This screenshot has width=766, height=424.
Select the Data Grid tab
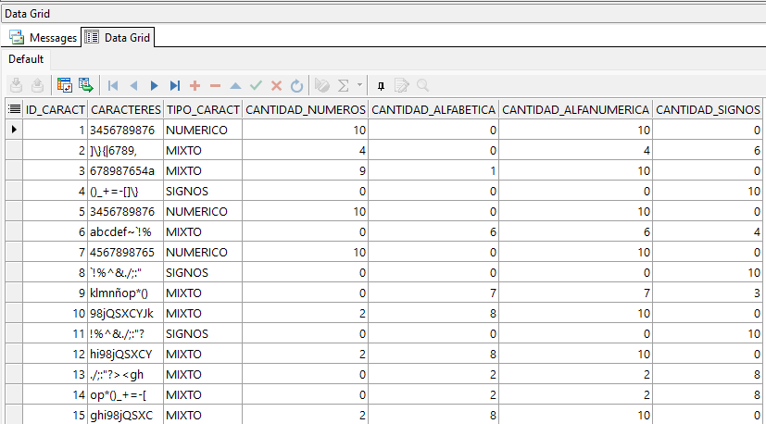[x=118, y=38]
